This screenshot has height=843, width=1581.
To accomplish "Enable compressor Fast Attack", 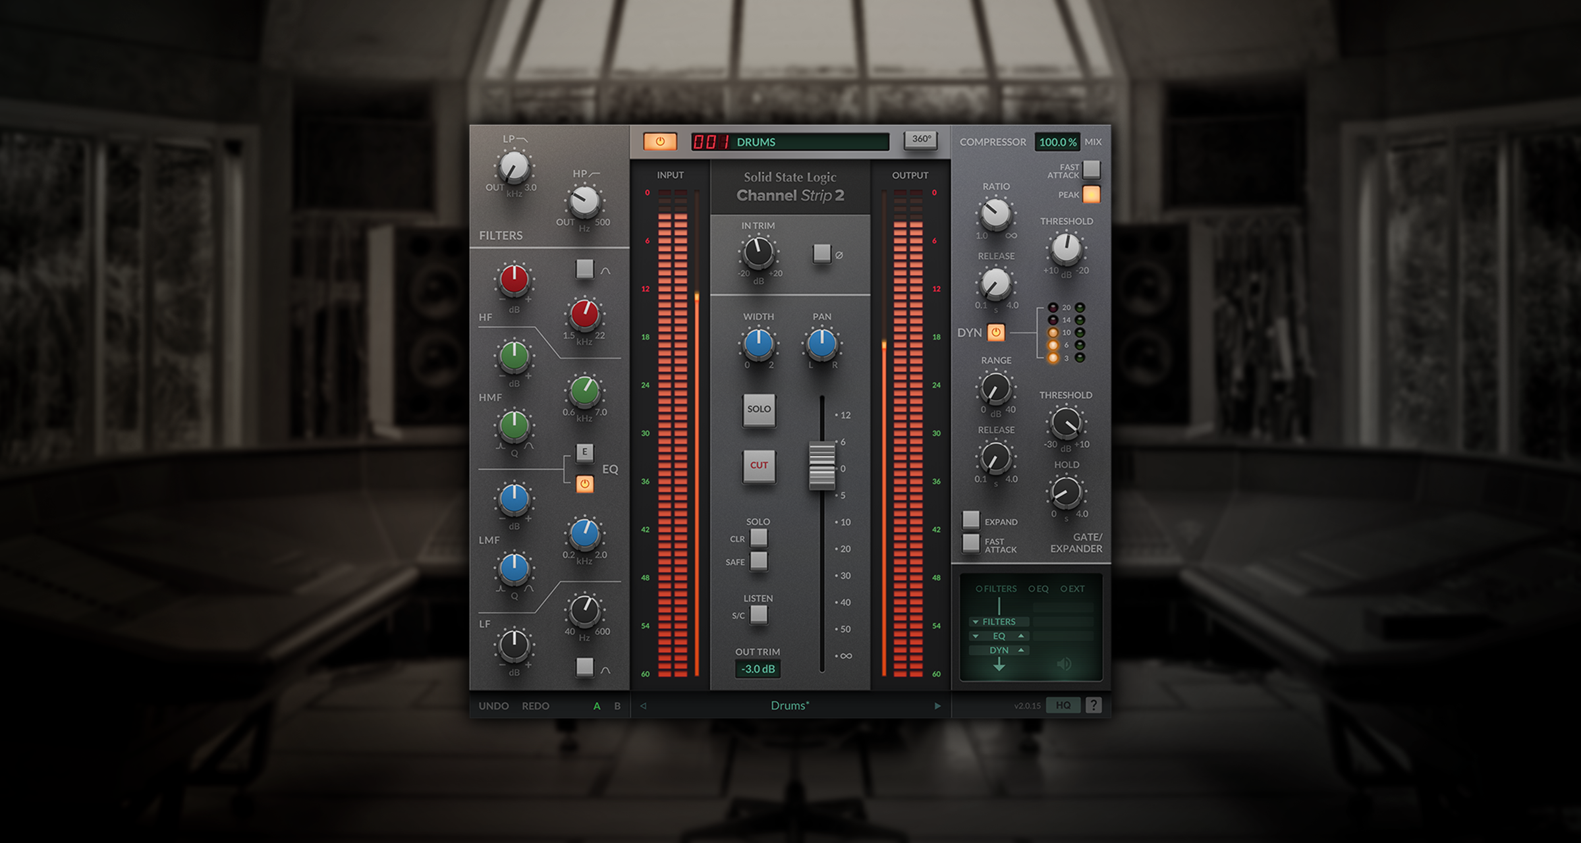I will click(1092, 169).
